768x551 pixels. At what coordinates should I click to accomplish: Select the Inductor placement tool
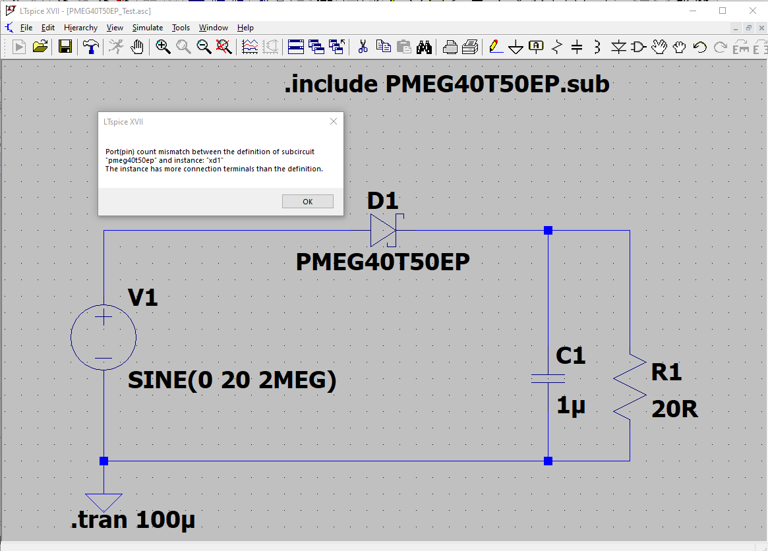pos(597,47)
